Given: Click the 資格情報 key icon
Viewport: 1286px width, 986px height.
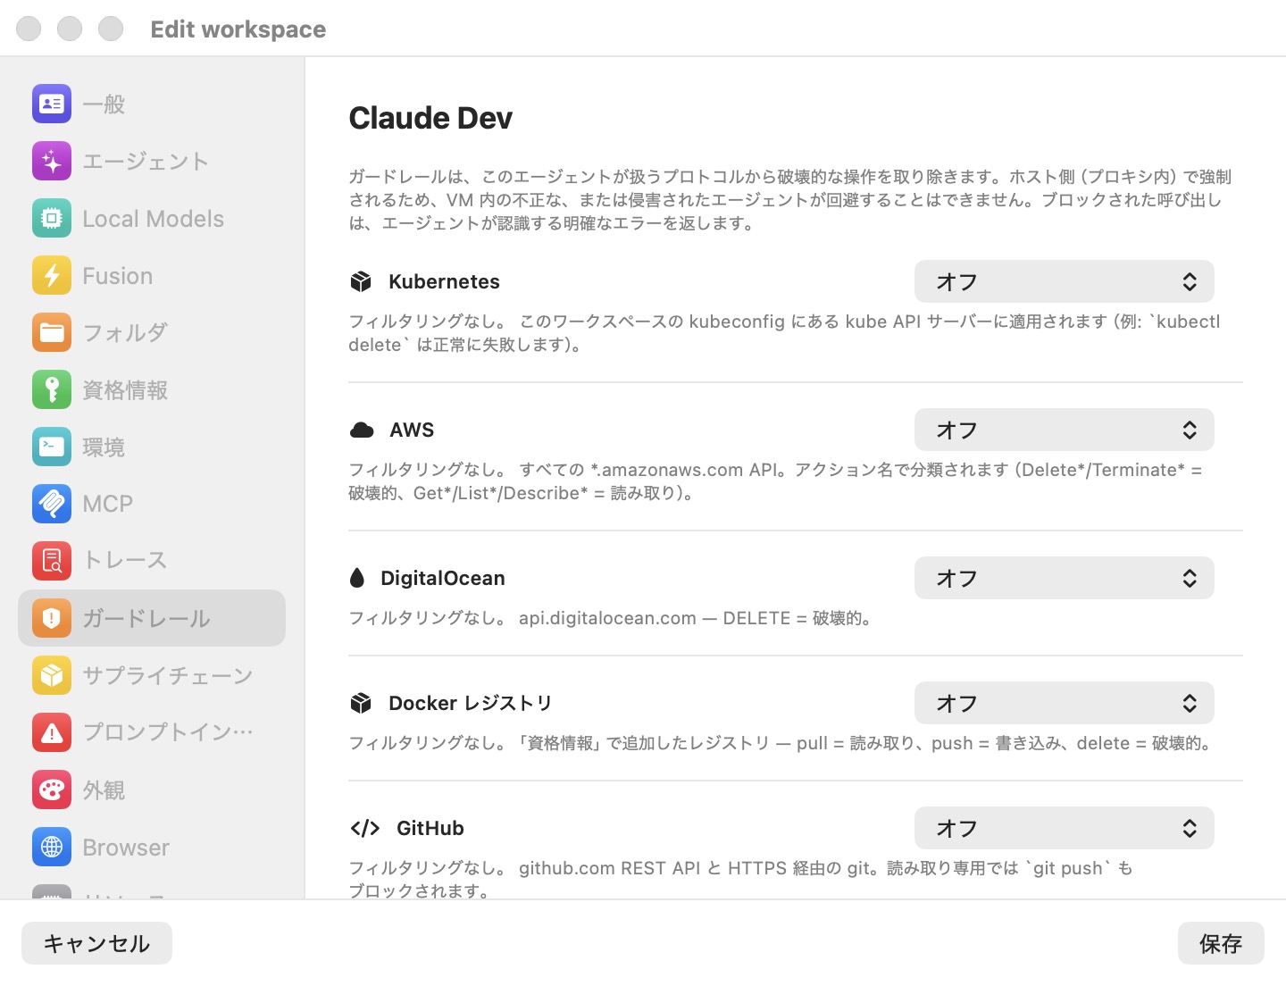Looking at the screenshot, I should (x=52, y=389).
